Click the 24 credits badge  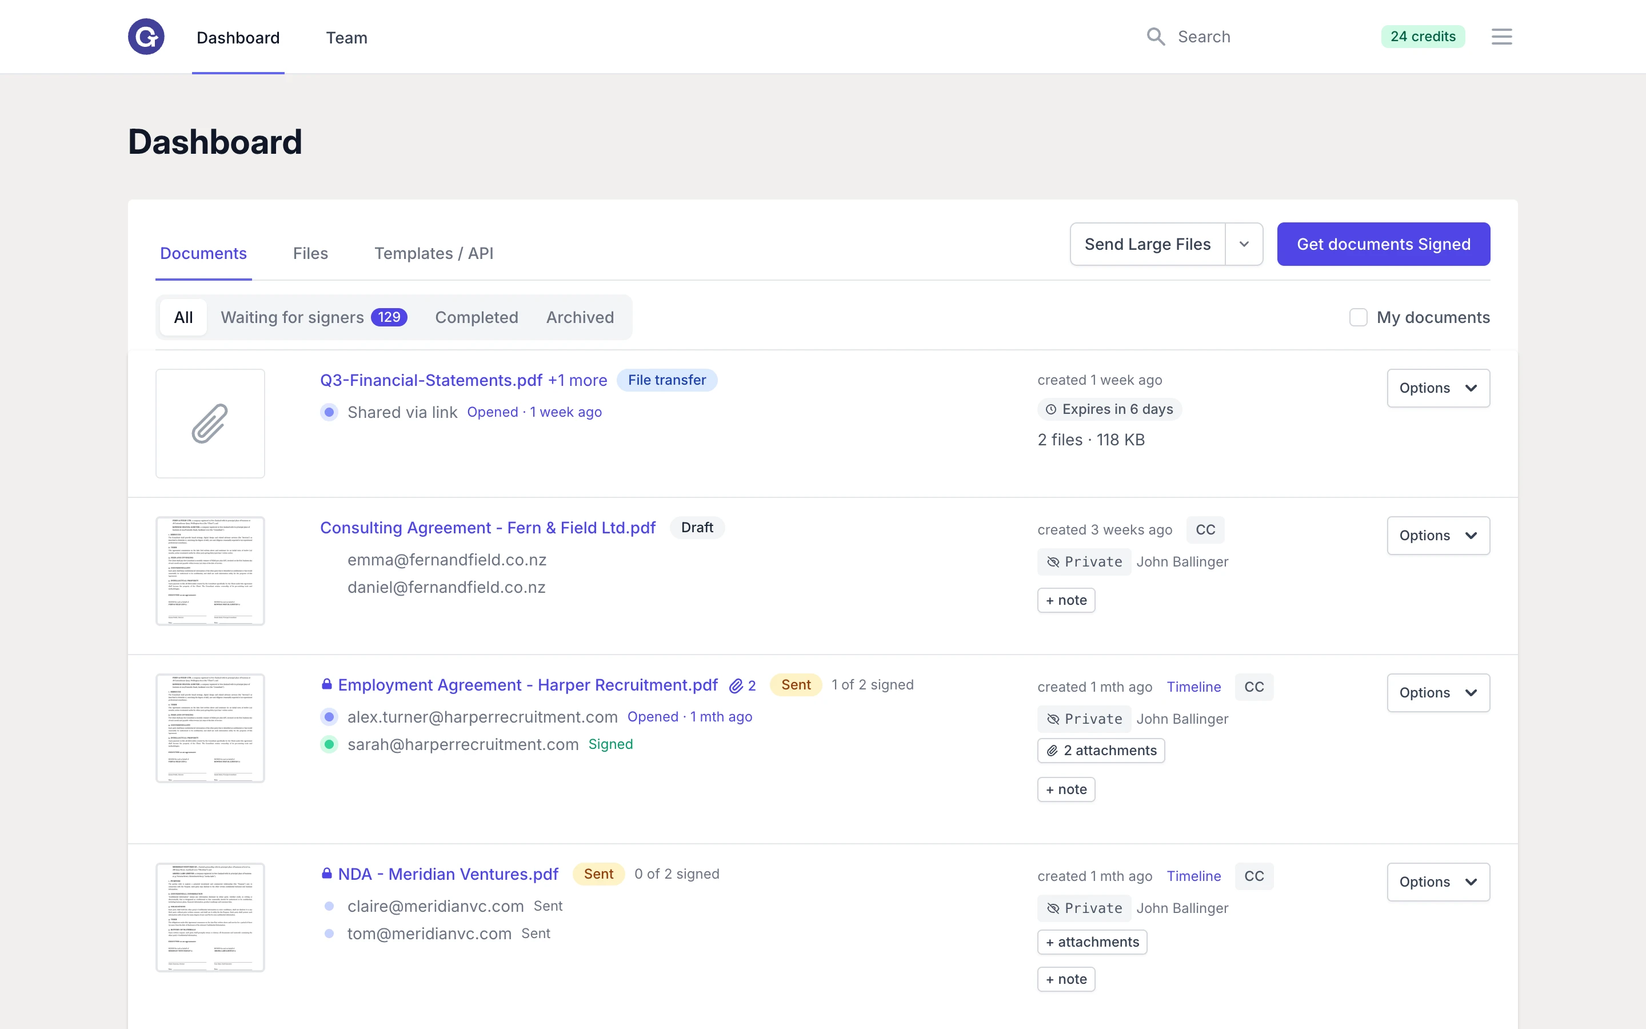(1423, 37)
